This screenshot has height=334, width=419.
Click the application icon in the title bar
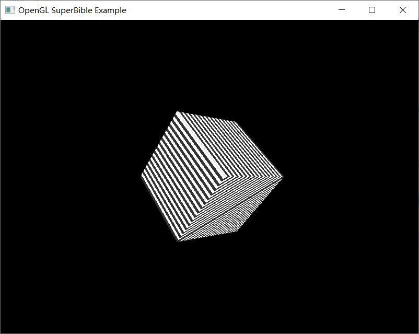tap(10, 10)
